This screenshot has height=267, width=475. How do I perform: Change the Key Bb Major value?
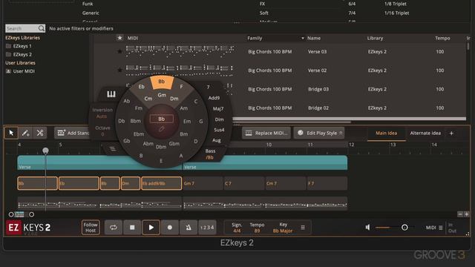coord(283,231)
